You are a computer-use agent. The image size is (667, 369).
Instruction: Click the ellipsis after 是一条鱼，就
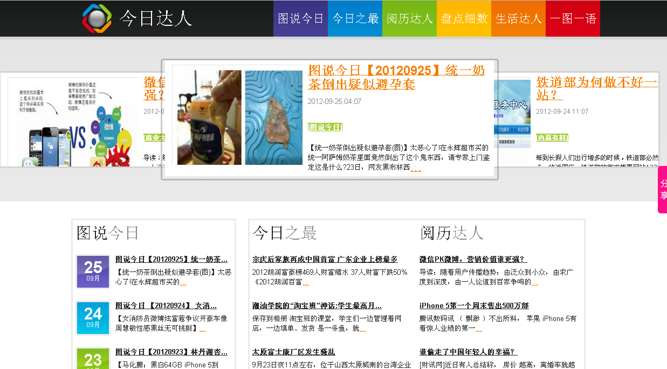pyautogui.click(x=363, y=329)
